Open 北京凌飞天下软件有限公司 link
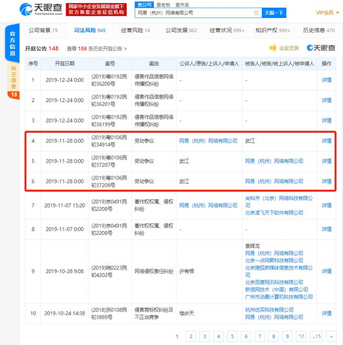 coord(274,213)
